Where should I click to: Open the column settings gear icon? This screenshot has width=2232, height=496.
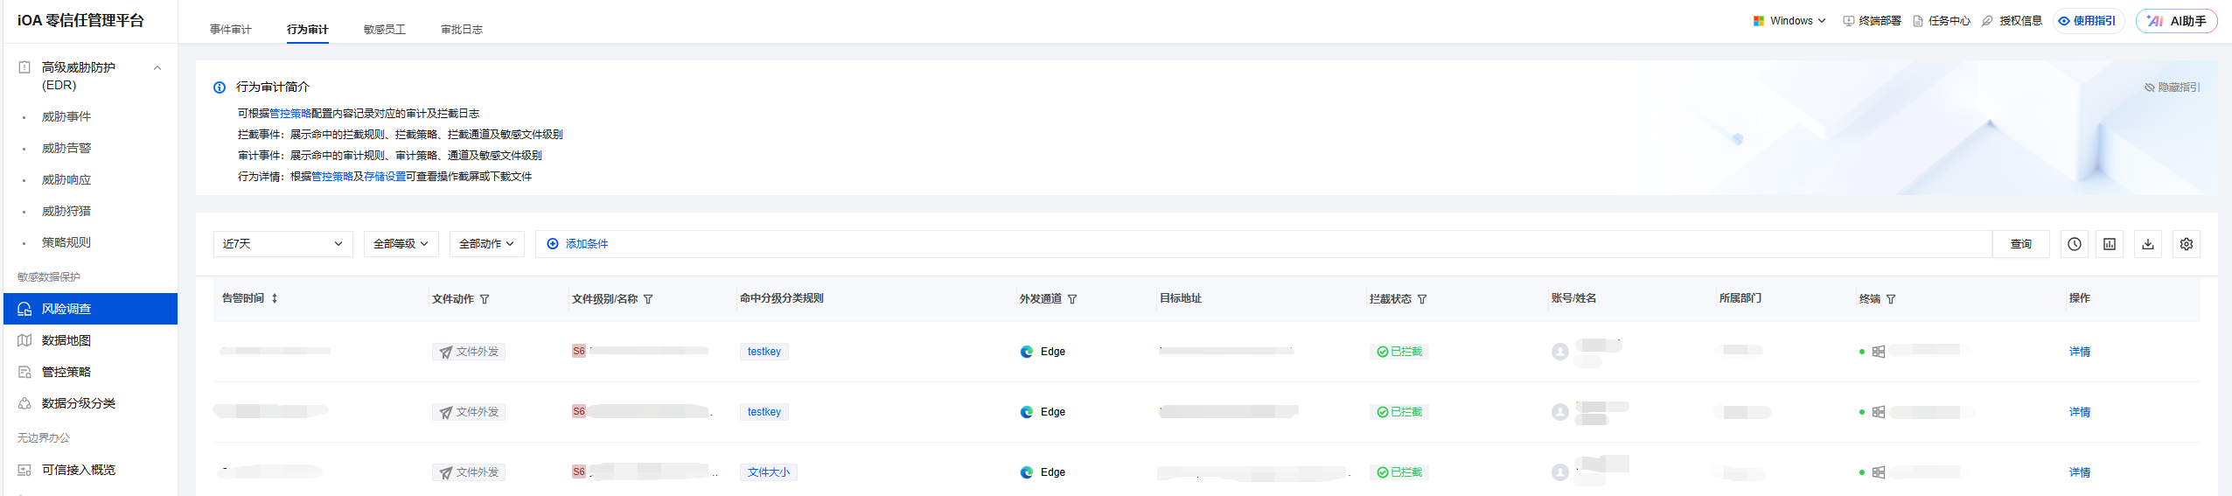(x=2186, y=244)
